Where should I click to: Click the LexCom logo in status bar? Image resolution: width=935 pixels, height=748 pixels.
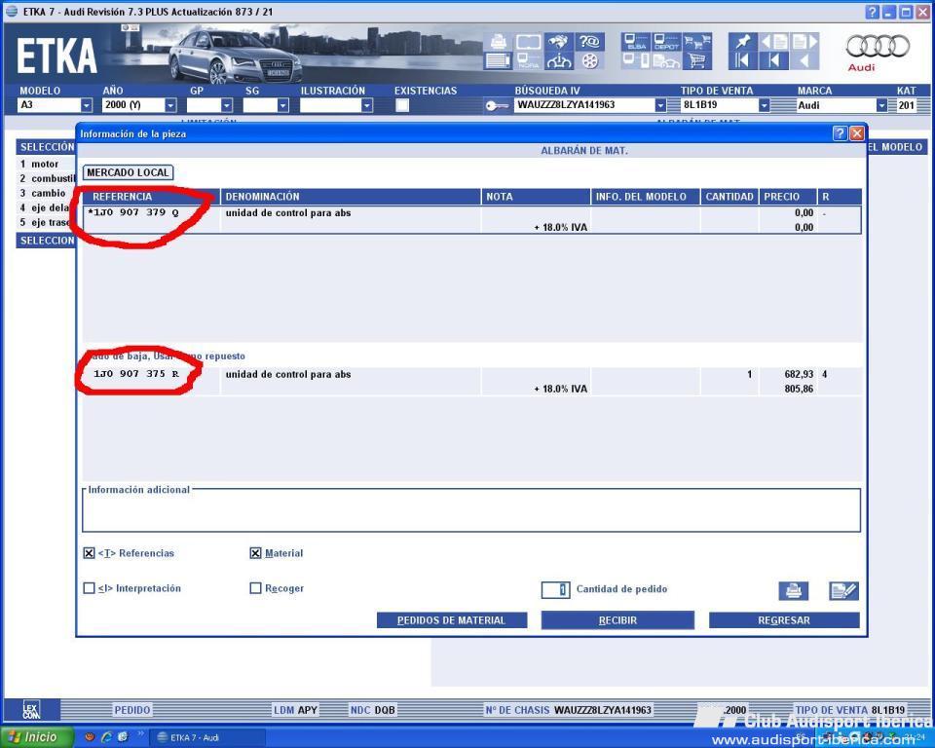click(x=31, y=710)
